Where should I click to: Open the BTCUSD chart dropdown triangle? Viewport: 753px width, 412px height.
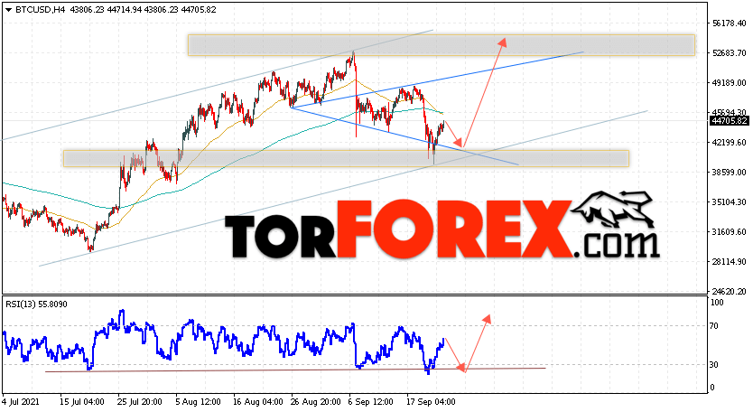coord(9,10)
